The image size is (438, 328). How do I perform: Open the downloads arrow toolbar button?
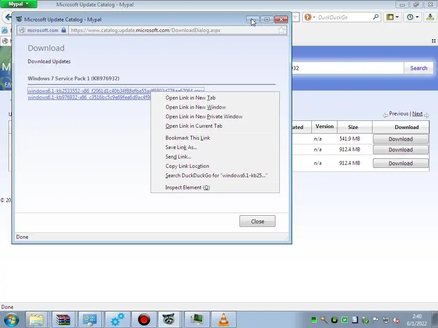(x=430, y=17)
